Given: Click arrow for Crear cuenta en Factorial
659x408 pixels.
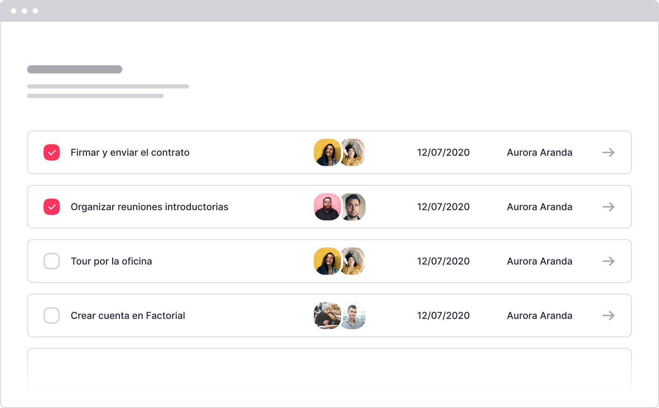Looking at the screenshot, I should pyautogui.click(x=608, y=316).
